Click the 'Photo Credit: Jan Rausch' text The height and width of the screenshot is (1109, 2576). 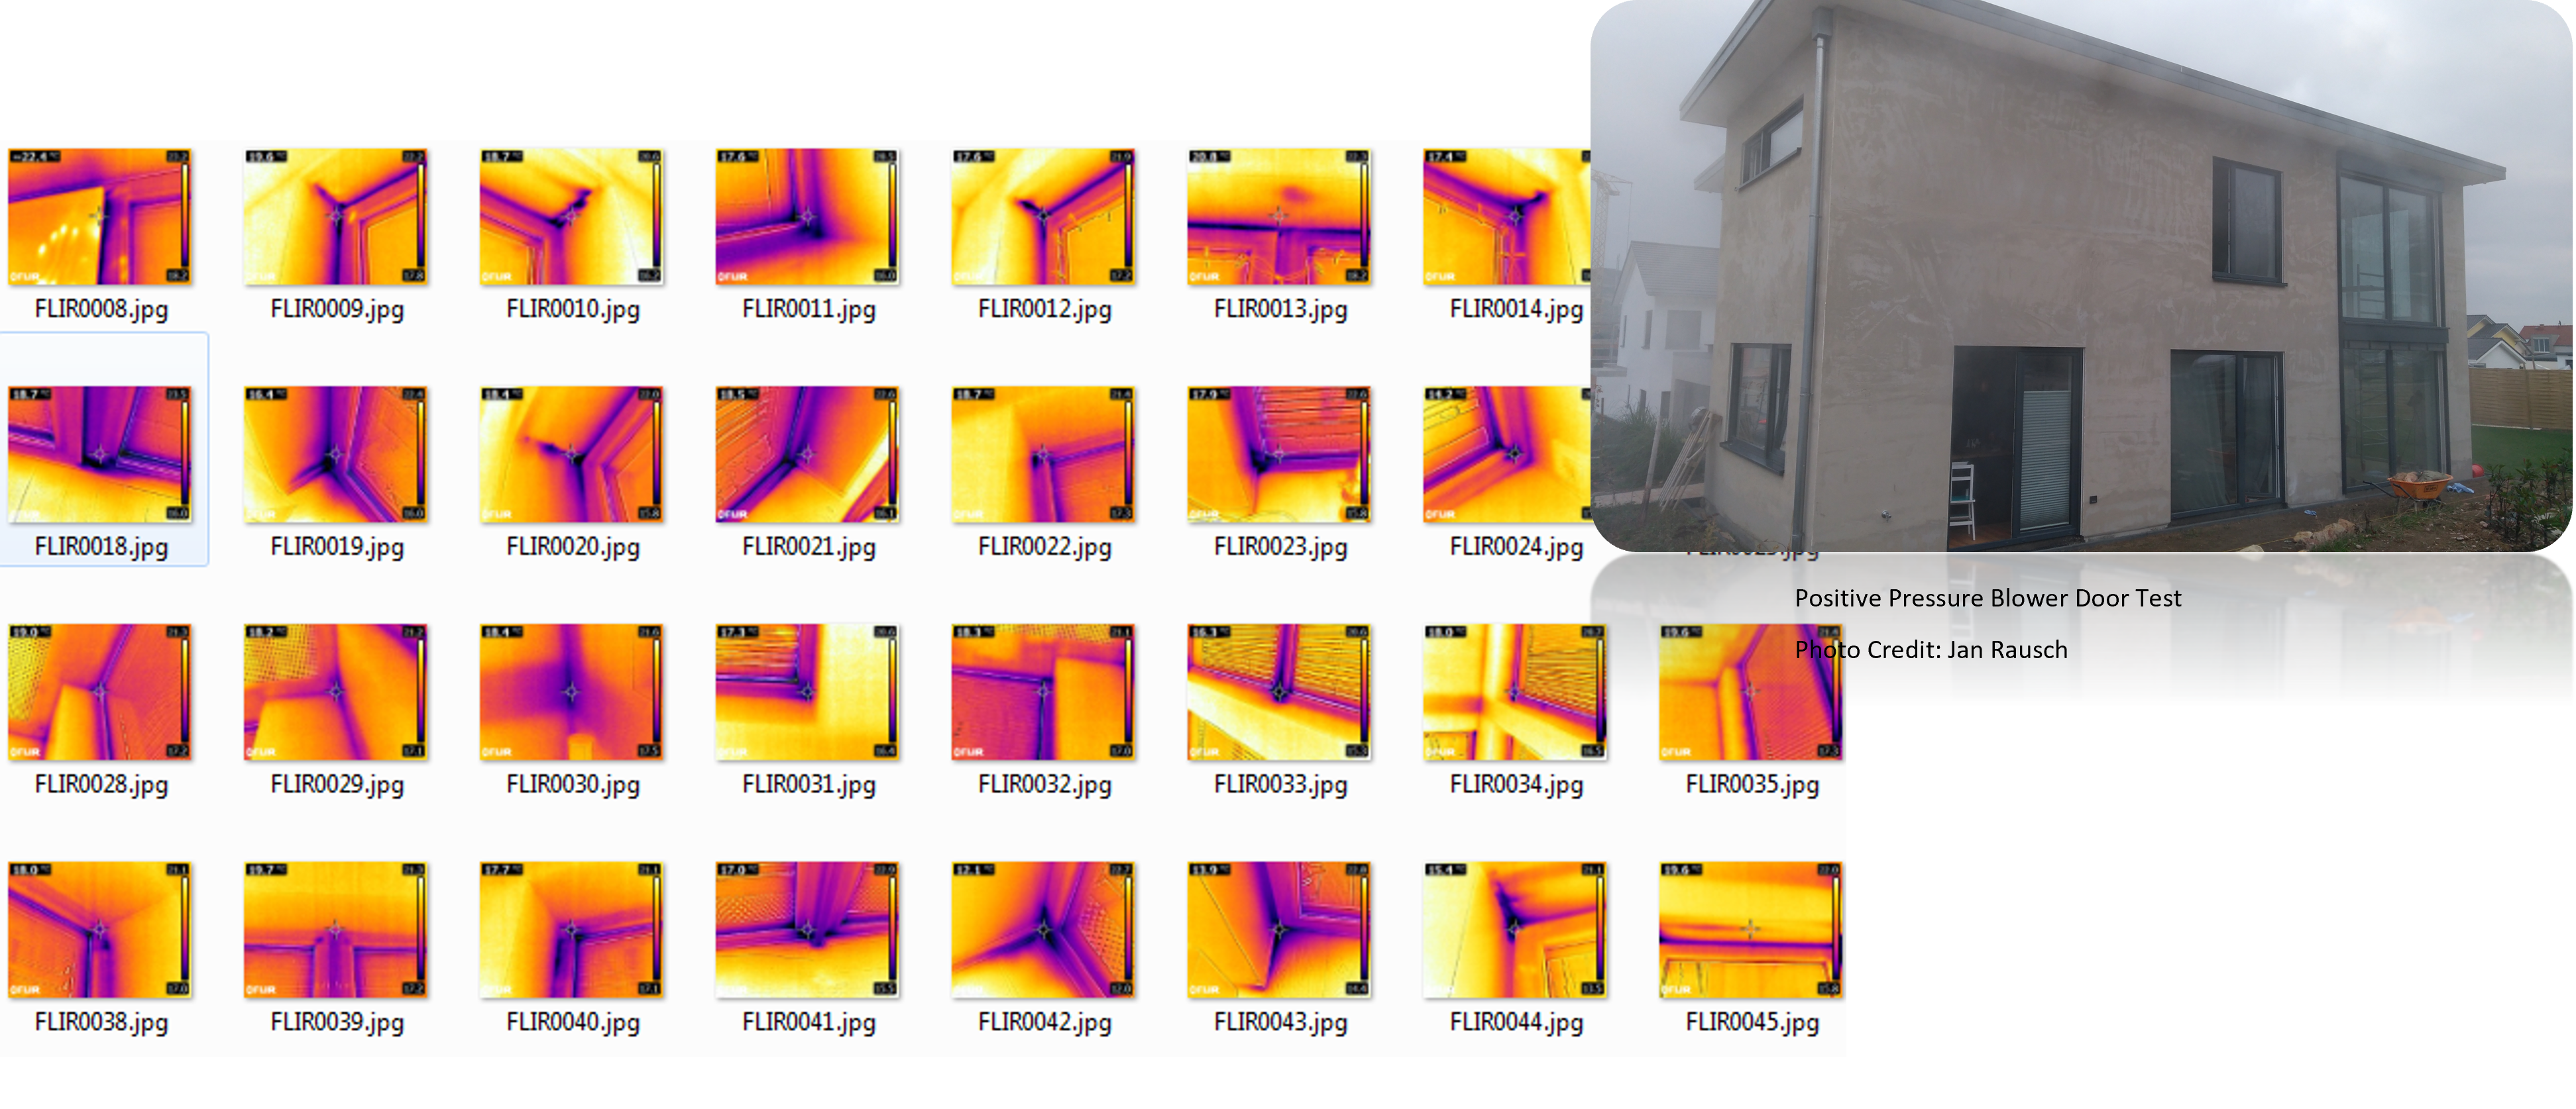[1931, 650]
